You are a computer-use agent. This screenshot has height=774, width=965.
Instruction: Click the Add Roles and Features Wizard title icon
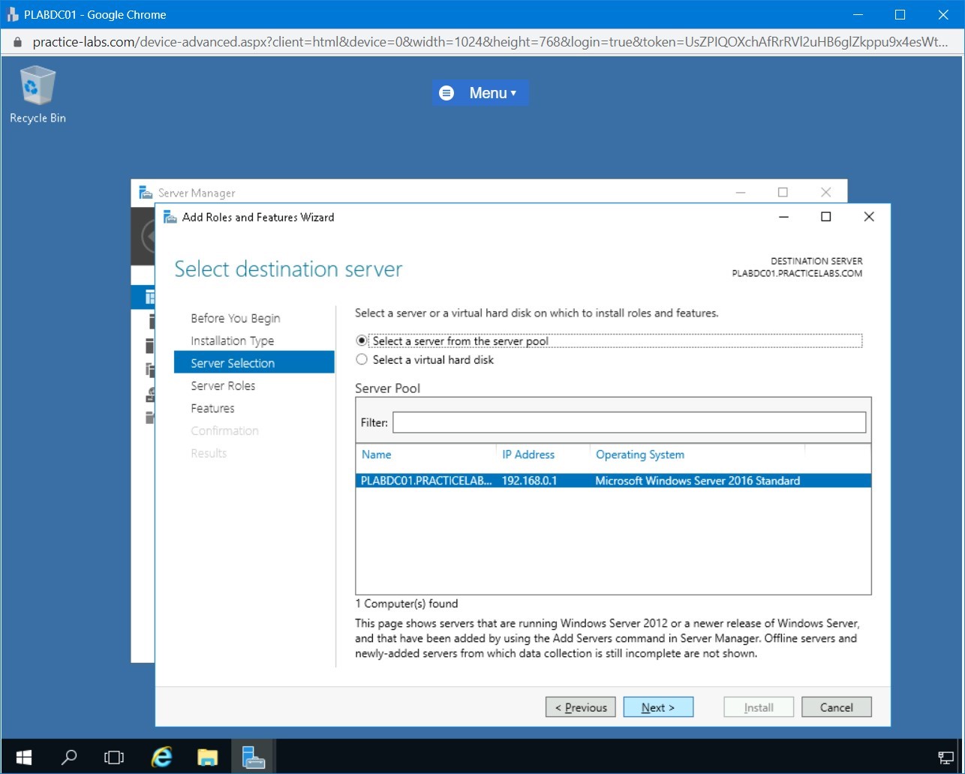170,217
